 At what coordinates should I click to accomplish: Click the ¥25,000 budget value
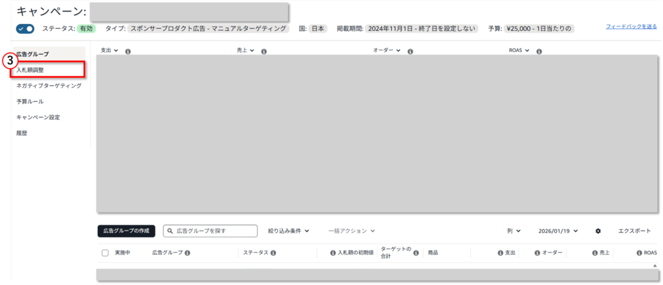(x=539, y=28)
